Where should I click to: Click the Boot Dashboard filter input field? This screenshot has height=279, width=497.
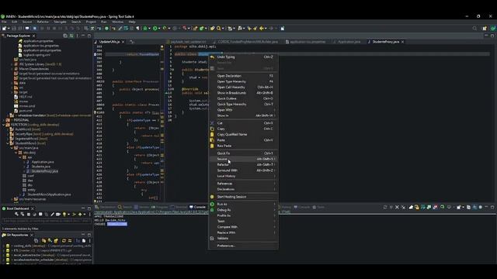pos(47,221)
